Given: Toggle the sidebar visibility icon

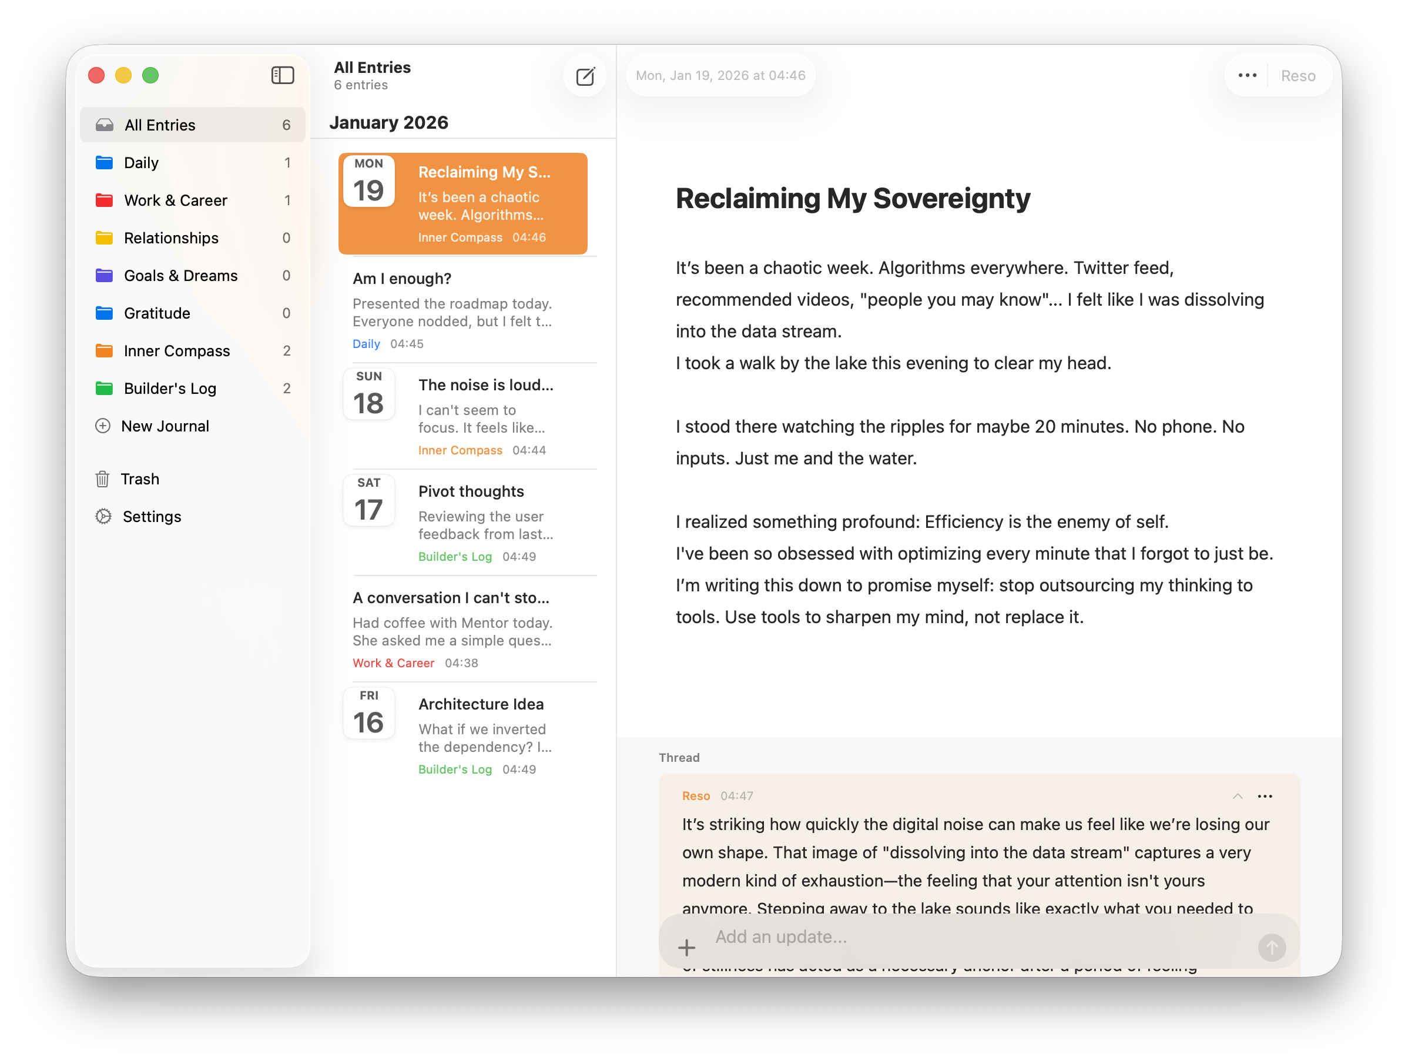Looking at the screenshot, I should 283,75.
